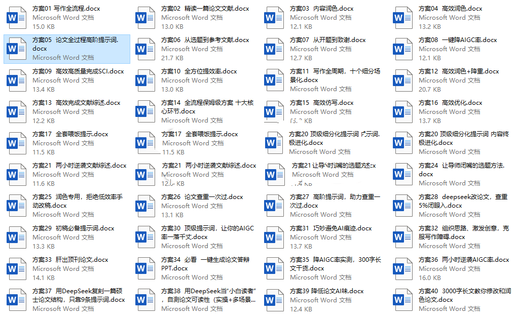The height and width of the screenshot is (318, 514).
Task: Select file 方案37 用DeepSeek复刻一篇硕士论文结构
Action: click(x=67, y=300)
